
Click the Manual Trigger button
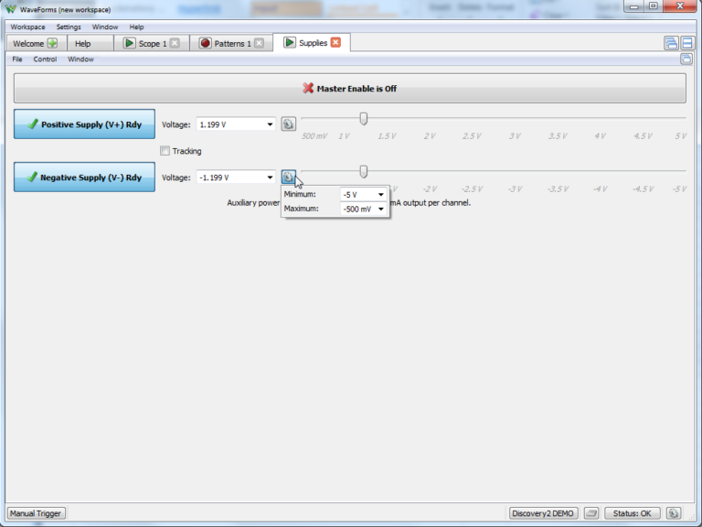pos(37,513)
